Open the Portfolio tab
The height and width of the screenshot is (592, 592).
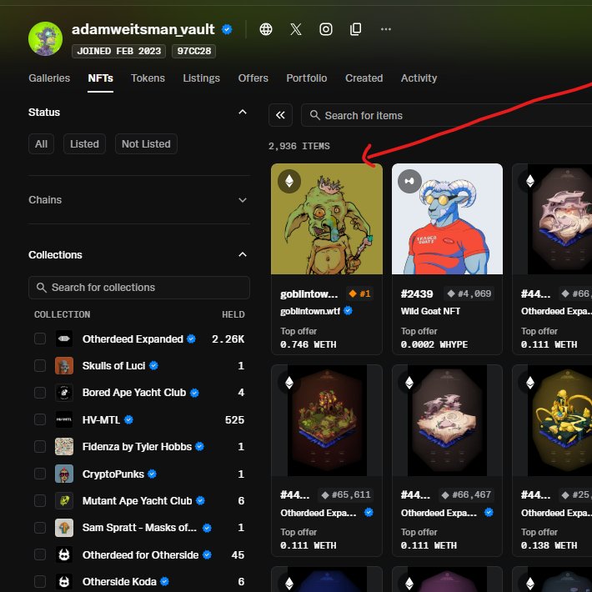pyautogui.click(x=307, y=78)
